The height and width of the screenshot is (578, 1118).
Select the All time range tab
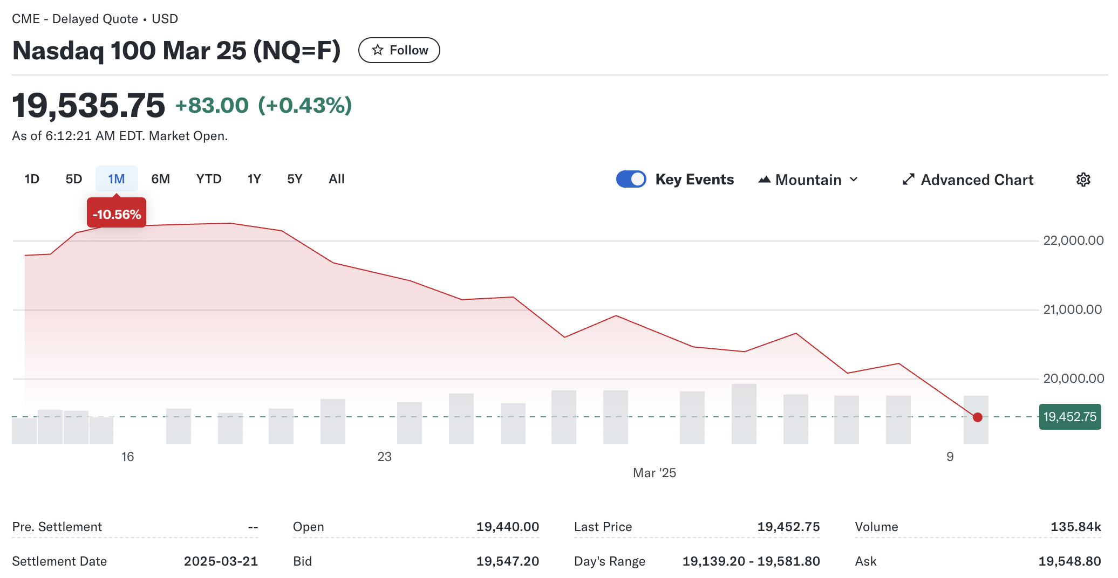tap(337, 179)
